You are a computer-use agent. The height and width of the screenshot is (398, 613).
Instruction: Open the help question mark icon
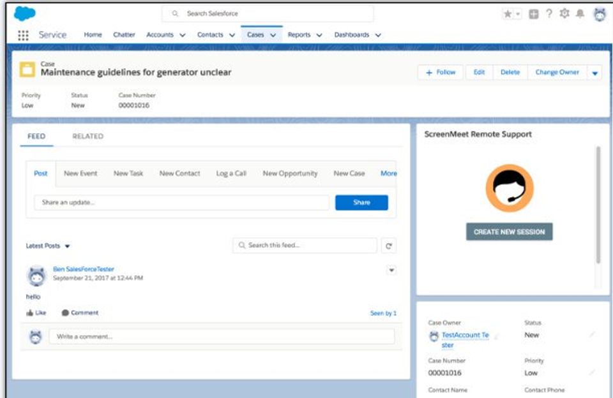549,13
